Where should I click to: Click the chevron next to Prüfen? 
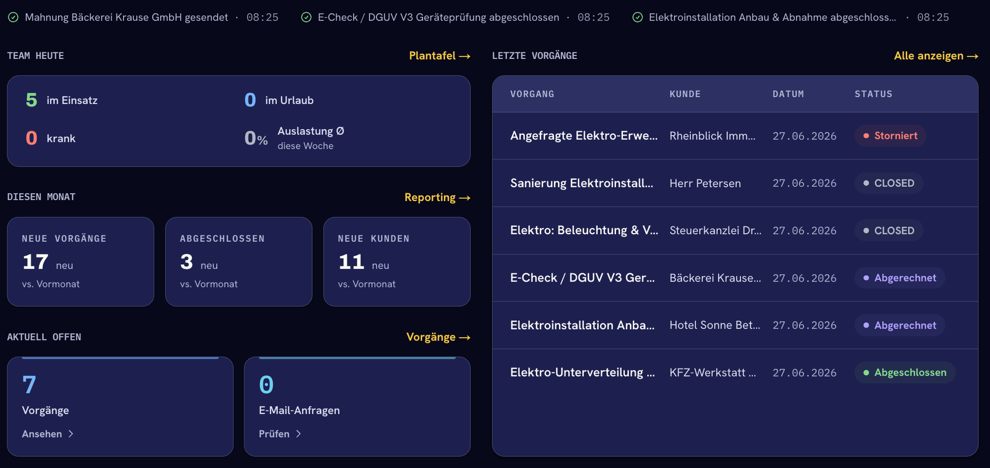(298, 434)
